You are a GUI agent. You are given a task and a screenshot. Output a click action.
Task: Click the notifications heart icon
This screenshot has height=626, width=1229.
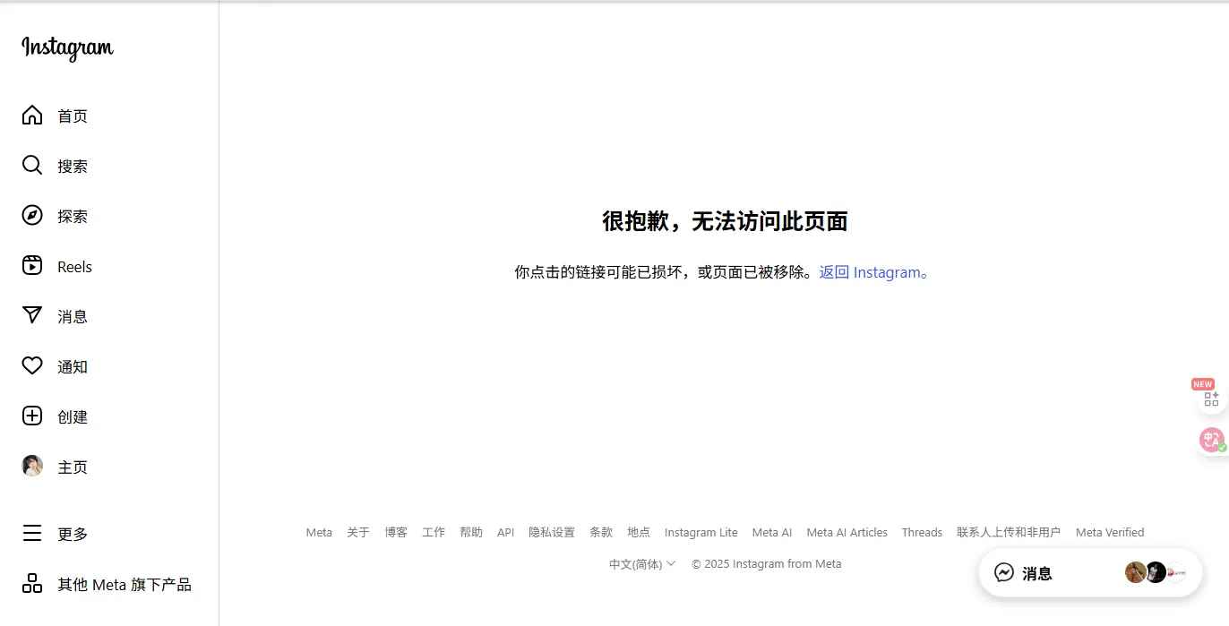[x=32, y=366]
